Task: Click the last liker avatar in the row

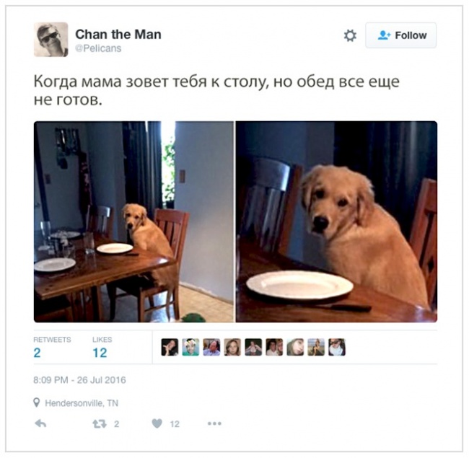Action: (x=337, y=347)
